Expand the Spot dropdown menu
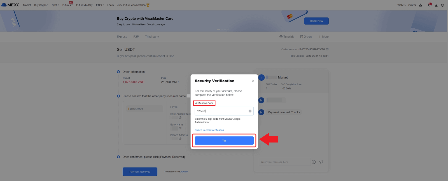Screen dimensions: 448x181 pyautogui.click(x=55, y=5)
